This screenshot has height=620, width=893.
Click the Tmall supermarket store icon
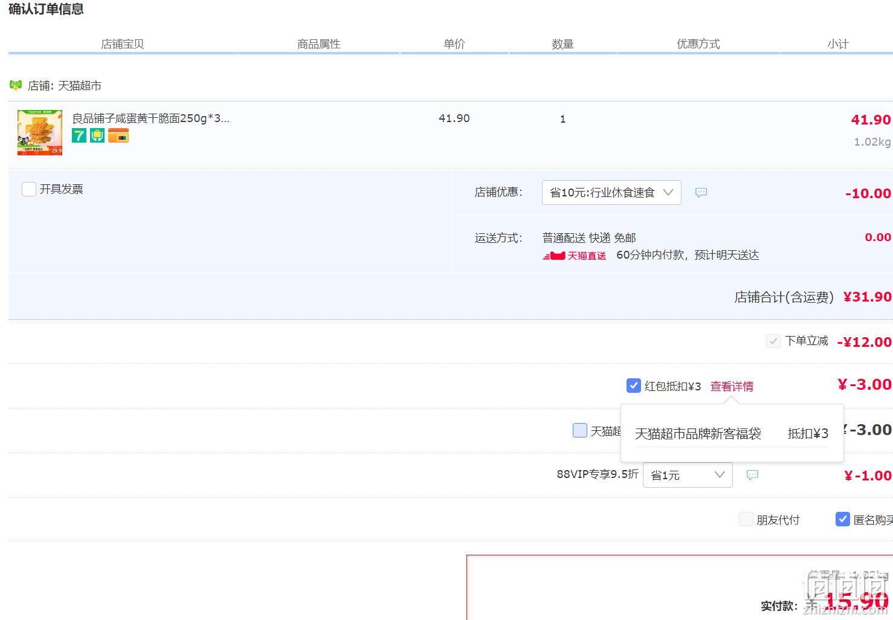(16, 85)
